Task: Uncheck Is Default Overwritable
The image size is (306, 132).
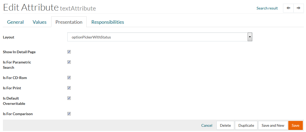Action: [x=69, y=98]
